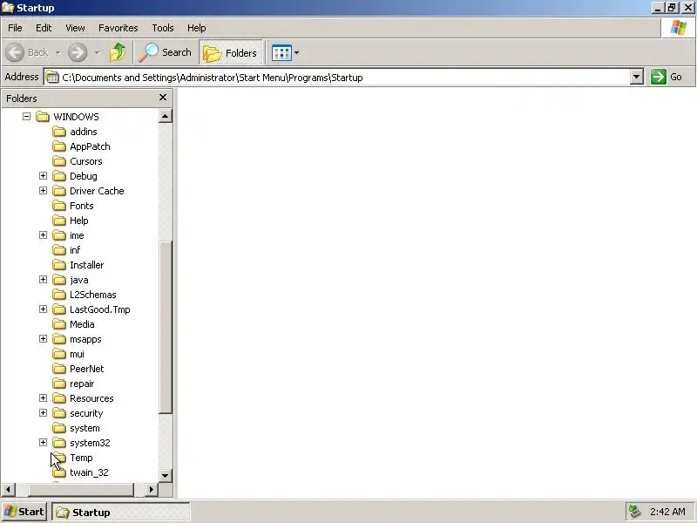The width and height of the screenshot is (697, 523).
Task: Expand the ime folder node
Action: coord(43,234)
